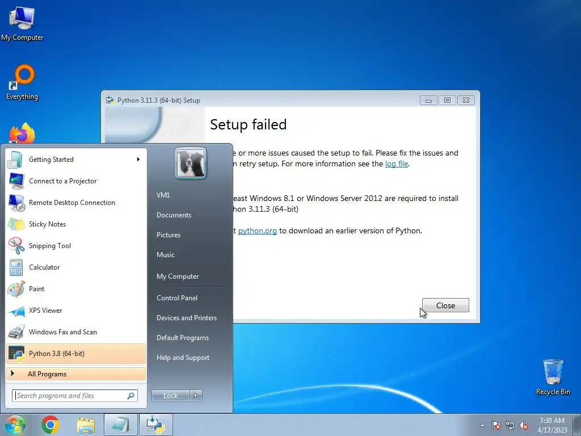
Task: Open Music from the Start menu
Action: tap(165, 255)
